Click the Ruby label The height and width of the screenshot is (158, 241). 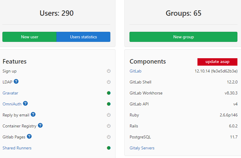click(x=134, y=115)
